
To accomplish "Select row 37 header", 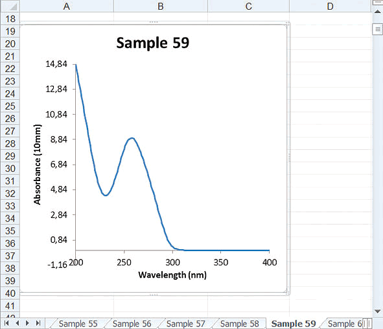I will (x=10, y=256).
